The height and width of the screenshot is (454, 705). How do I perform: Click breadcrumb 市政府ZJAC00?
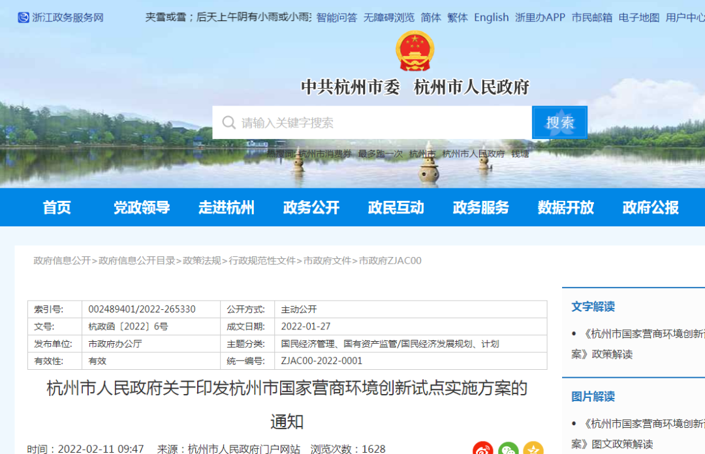click(390, 261)
